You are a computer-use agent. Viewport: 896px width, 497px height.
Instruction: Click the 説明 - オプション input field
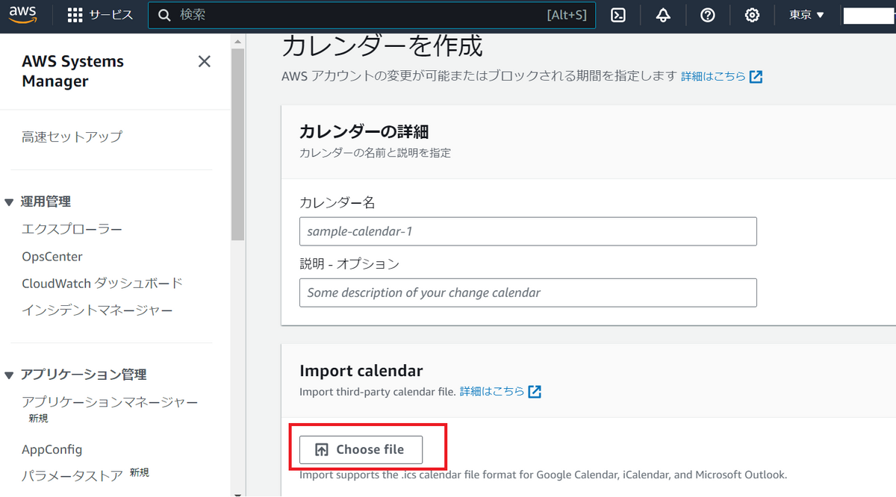point(528,293)
